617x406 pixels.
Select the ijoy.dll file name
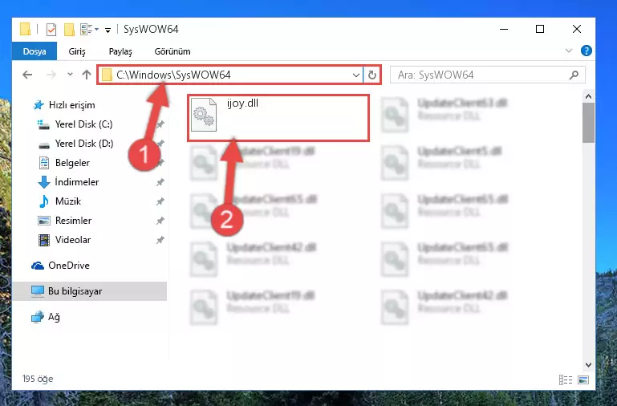pyautogui.click(x=242, y=103)
